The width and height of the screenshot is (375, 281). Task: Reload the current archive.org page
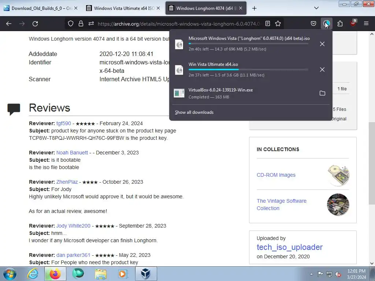[35, 24]
